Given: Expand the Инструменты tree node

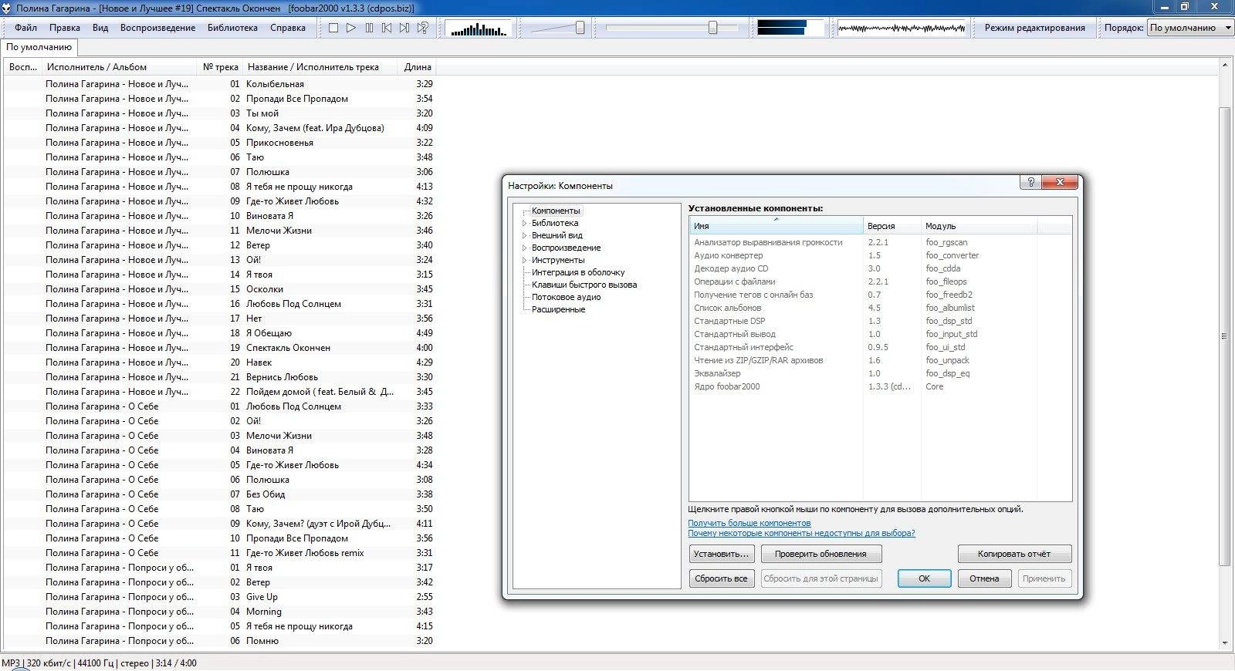Looking at the screenshot, I should pyautogui.click(x=524, y=260).
